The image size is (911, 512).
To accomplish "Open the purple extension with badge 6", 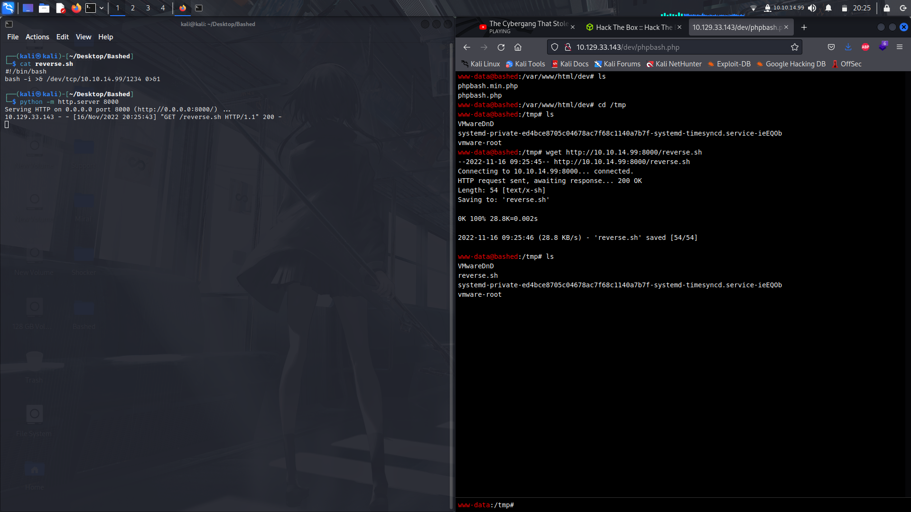I will pyautogui.click(x=883, y=47).
